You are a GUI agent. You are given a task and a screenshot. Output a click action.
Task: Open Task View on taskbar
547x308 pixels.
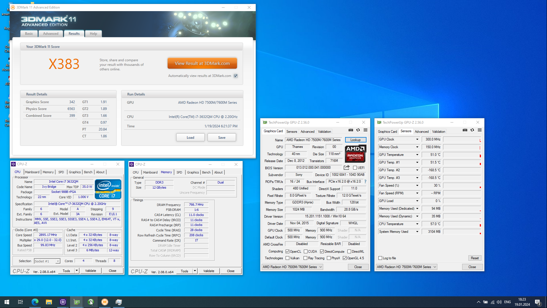(21, 302)
